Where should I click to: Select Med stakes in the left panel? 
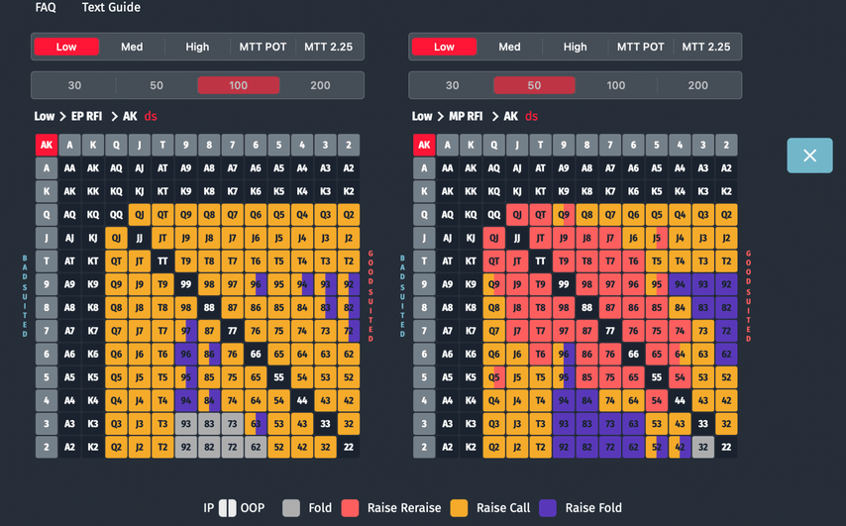[x=132, y=47]
